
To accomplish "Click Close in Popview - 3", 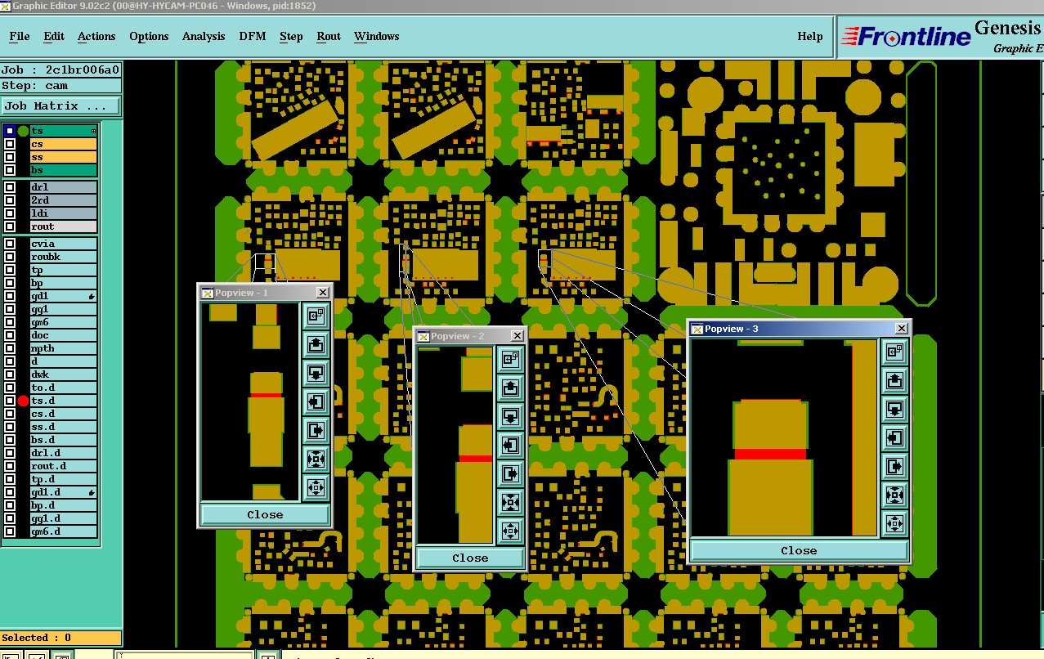I will click(799, 550).
